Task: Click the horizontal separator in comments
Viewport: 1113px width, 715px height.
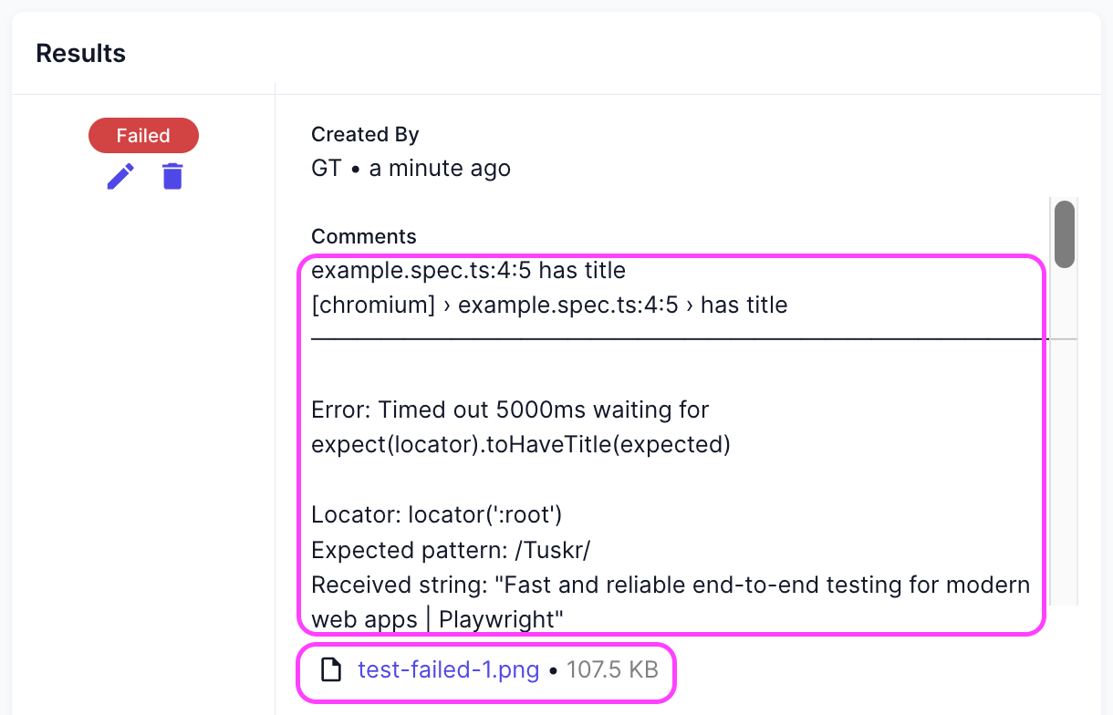Action: pyautogui.click(x=675, y=339)
